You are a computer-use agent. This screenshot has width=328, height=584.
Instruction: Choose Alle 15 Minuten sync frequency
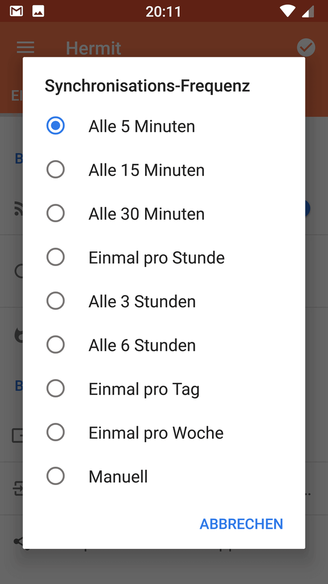click(x=164, y=170)
